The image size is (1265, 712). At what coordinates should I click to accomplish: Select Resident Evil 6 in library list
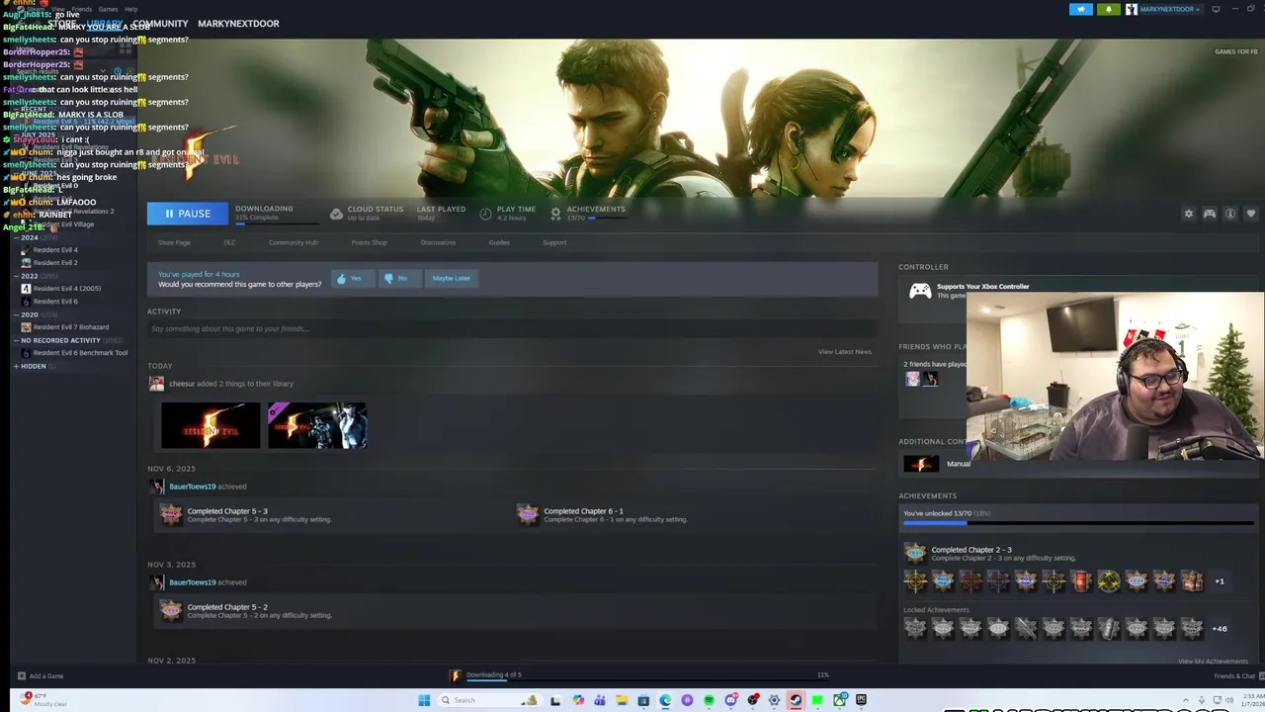click(x=54, y=302)
